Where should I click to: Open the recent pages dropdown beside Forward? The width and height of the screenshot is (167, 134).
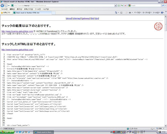[x=9, y=5]
